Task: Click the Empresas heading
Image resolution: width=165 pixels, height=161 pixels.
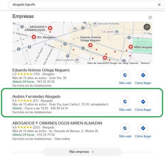Action: (x=23, y=16)
